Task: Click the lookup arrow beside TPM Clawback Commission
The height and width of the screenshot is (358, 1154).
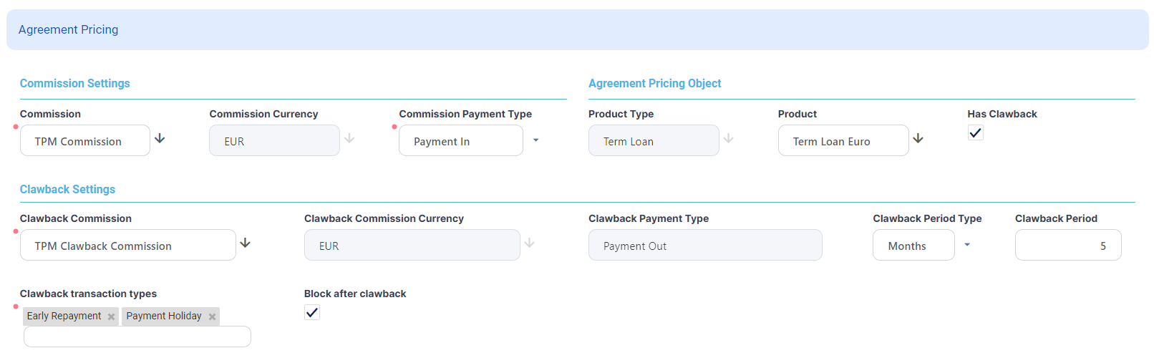Action: 245,243
